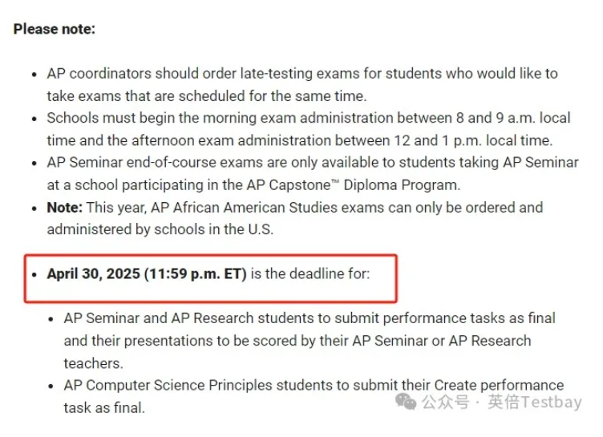Click the bullet beside "AP Computer Science Principles"
The height and width of the screenshot is (437, 603).
[x=51, y=386]
